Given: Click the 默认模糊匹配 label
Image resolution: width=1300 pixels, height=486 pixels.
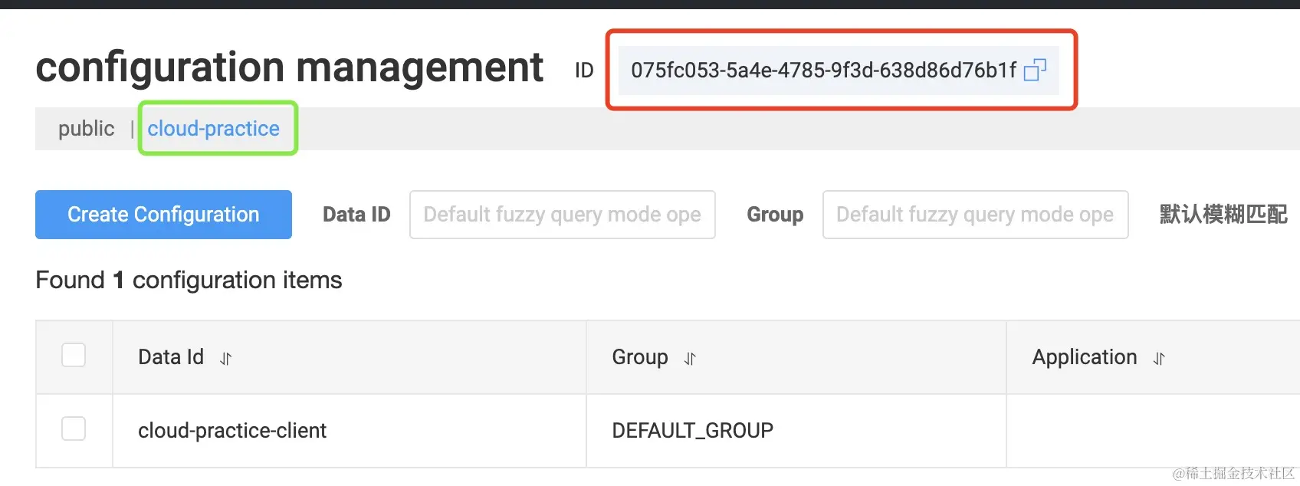Looking at the screenshot, I should pos(1223,215).
